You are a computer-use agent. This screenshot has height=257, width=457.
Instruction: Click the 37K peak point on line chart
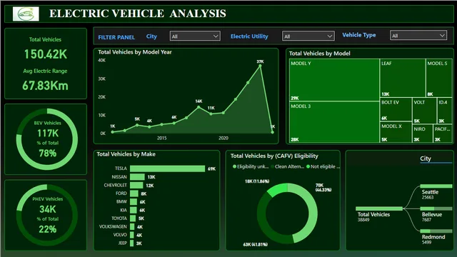point(260,66)
